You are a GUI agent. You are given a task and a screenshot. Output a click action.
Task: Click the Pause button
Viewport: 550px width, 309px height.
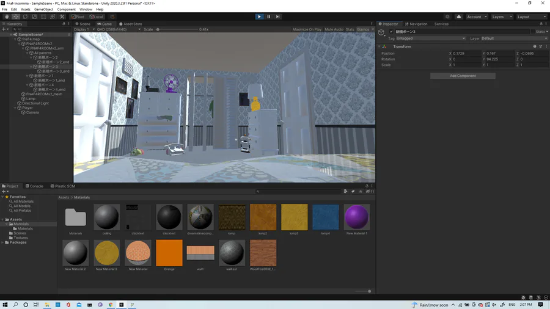pyautogui.click(x=269, y=16)
